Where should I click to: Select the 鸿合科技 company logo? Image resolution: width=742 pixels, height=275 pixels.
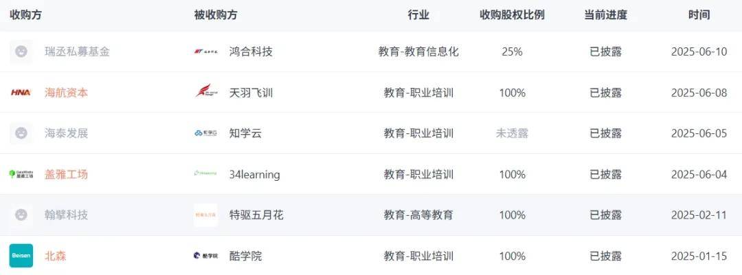tap(206, 52)
